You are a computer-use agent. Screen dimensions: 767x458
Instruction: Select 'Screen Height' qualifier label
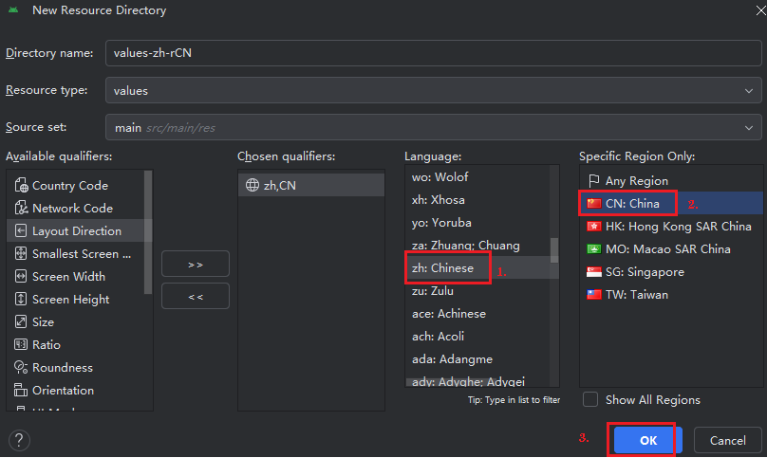tap(70, 299)
